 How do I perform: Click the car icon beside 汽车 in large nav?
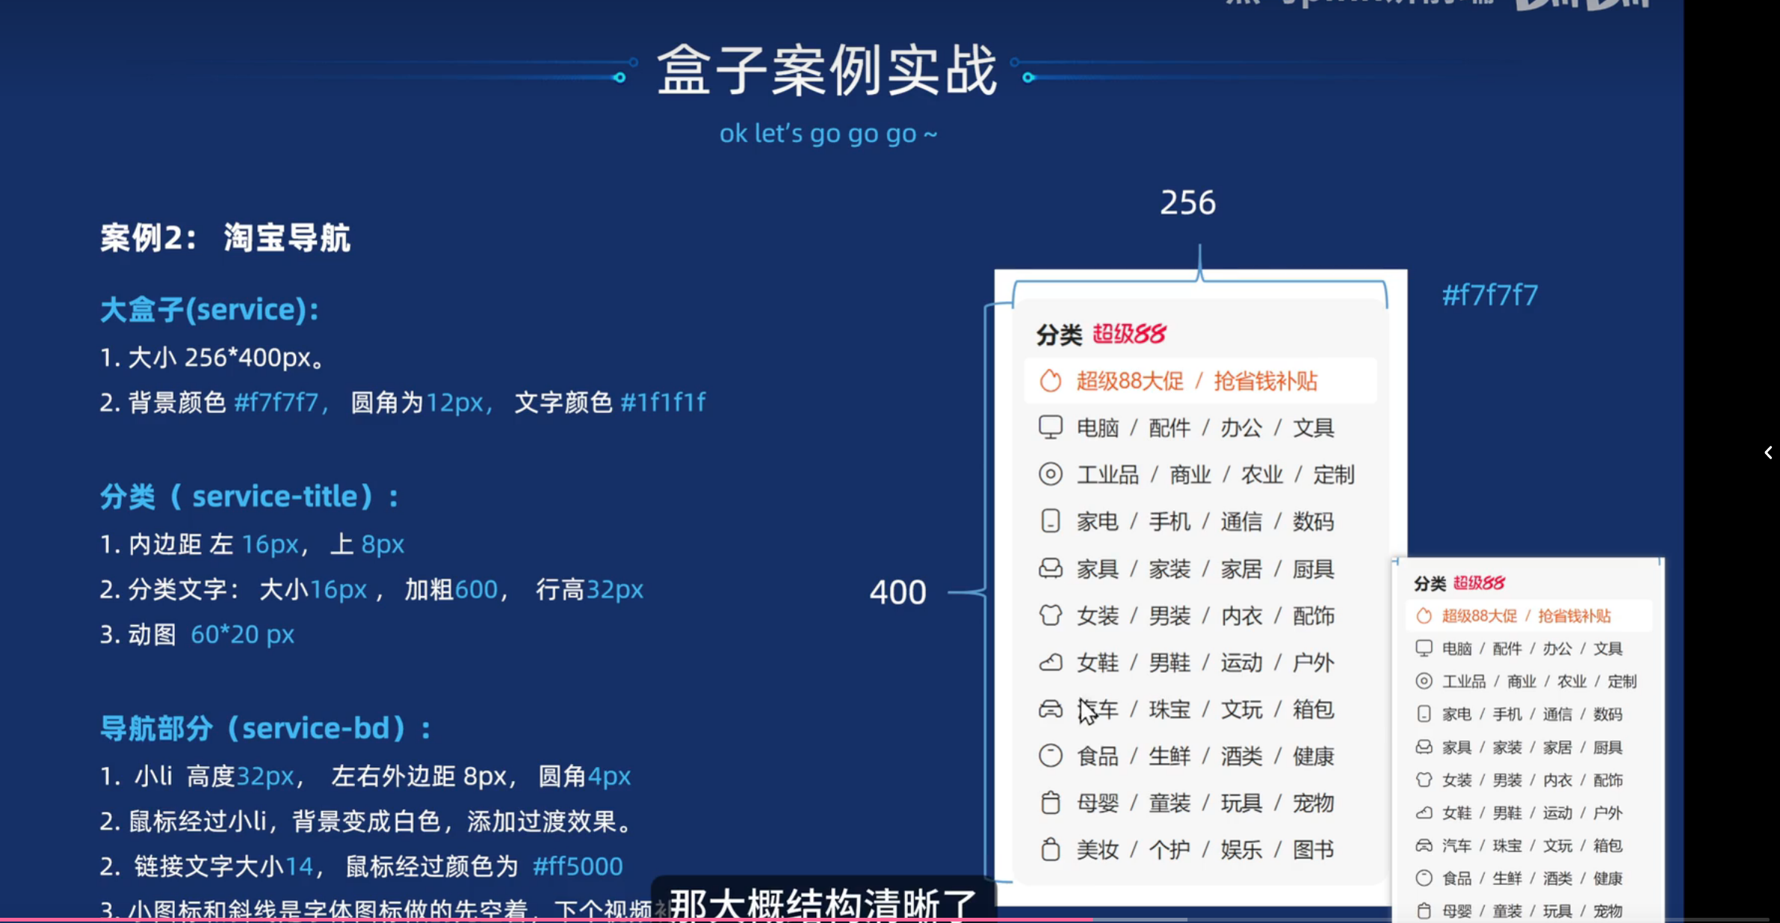1050,709
